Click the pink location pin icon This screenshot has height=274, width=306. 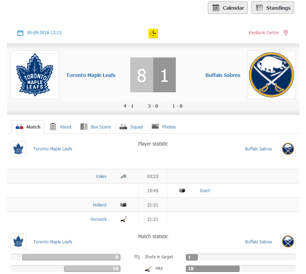[x=285, y=33]
